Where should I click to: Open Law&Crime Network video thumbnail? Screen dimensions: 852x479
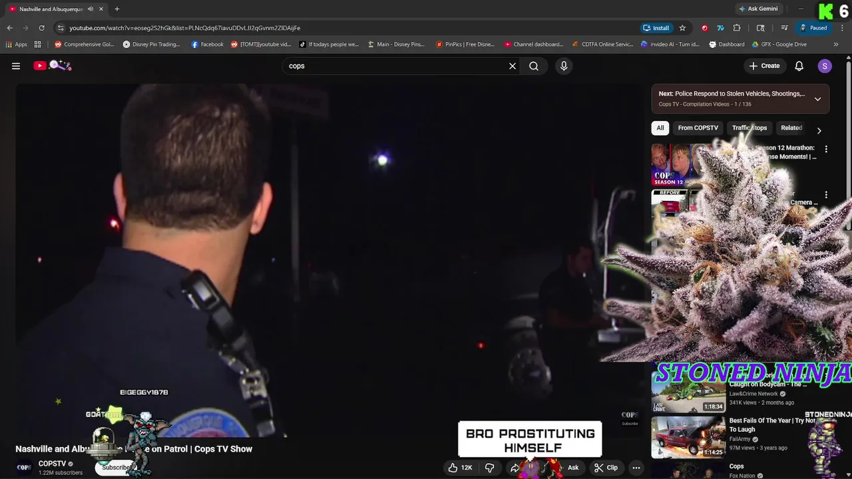tap(688, 393)
